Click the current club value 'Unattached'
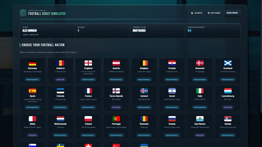The image size is (262, 147). pos(139,31)
